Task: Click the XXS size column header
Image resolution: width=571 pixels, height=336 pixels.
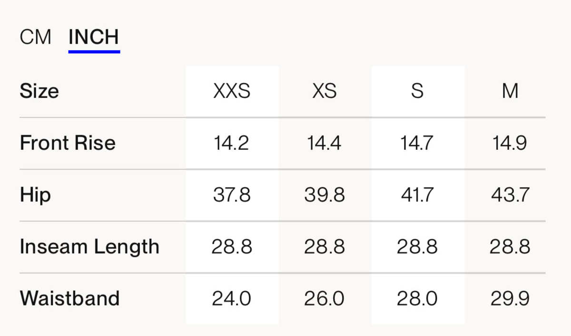Action: pos(232,91)
